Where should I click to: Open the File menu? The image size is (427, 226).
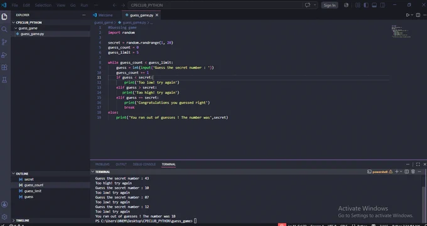pos(14,5)
